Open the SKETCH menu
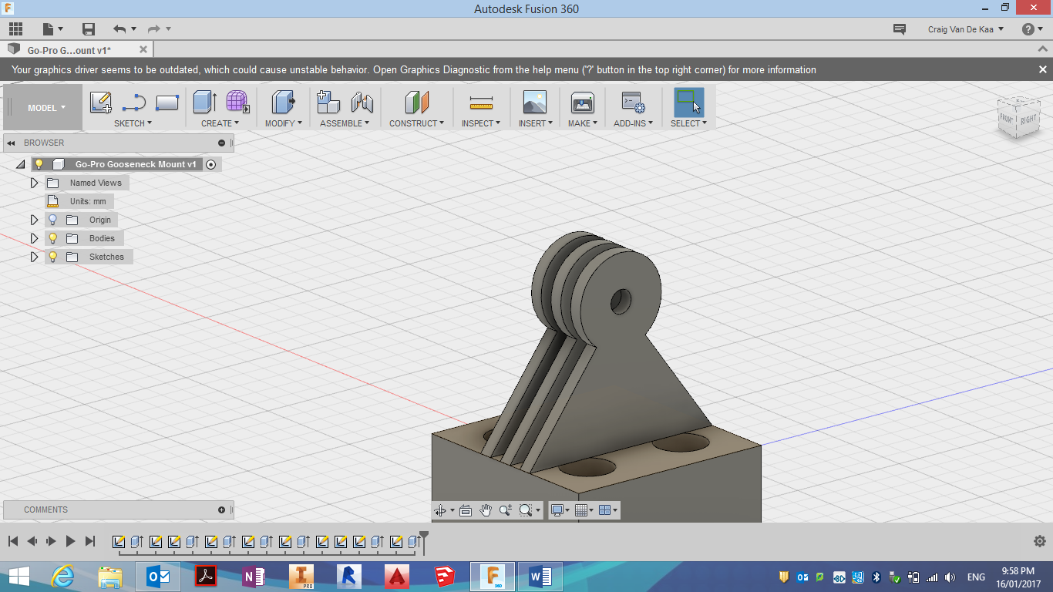1053x592 pixels. (x=133, y=123)
